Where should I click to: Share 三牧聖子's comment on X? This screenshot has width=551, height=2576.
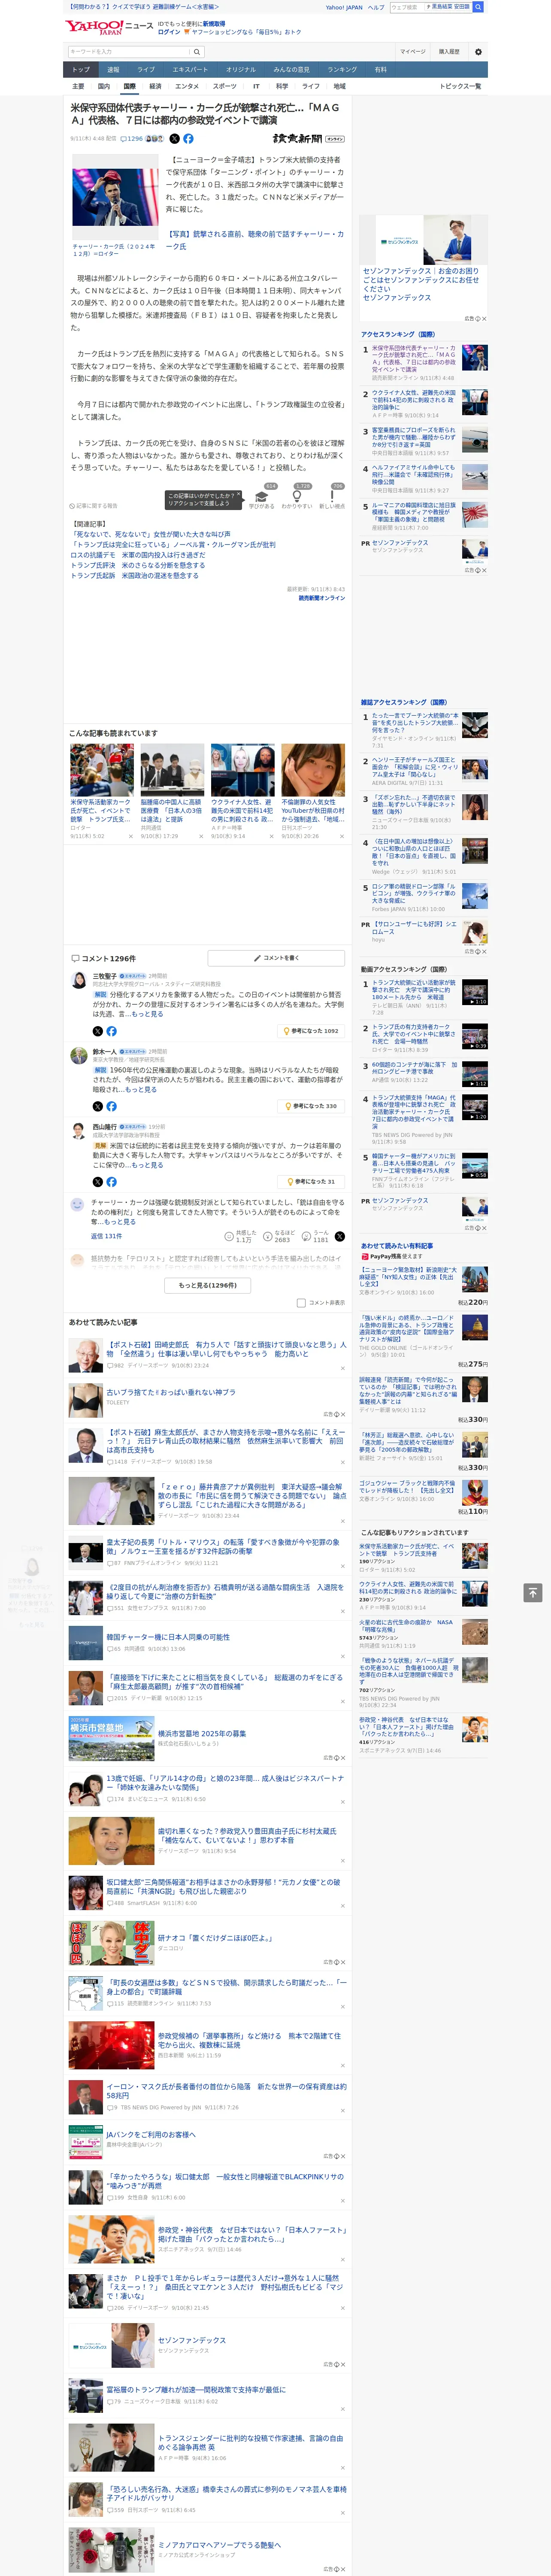pyautogui.click(x=97, y=1031)
